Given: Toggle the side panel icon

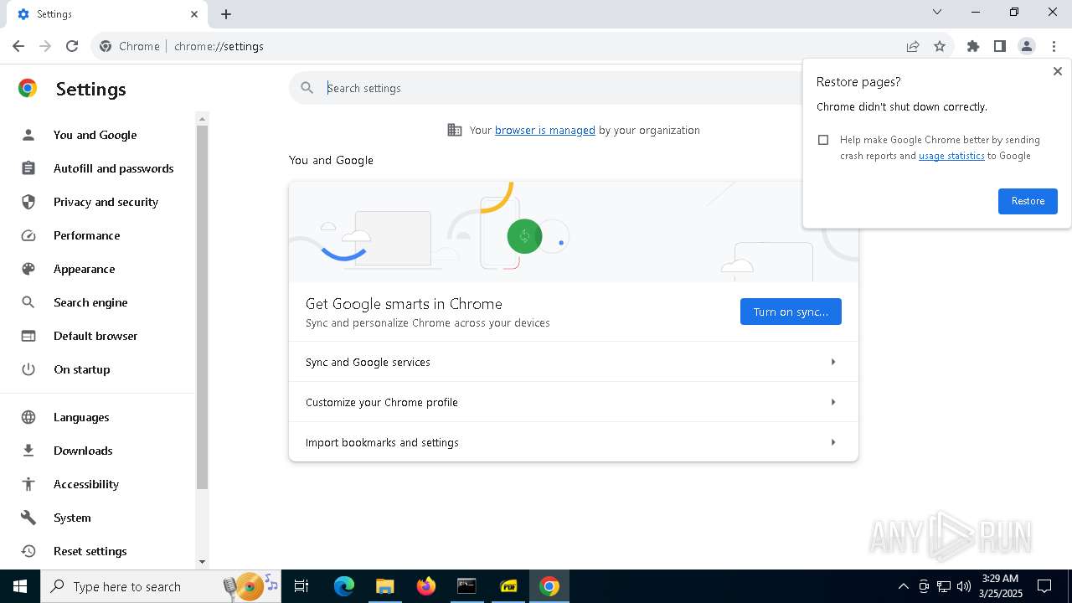Looking at the screenshot, I should (x=1000, y=46).
